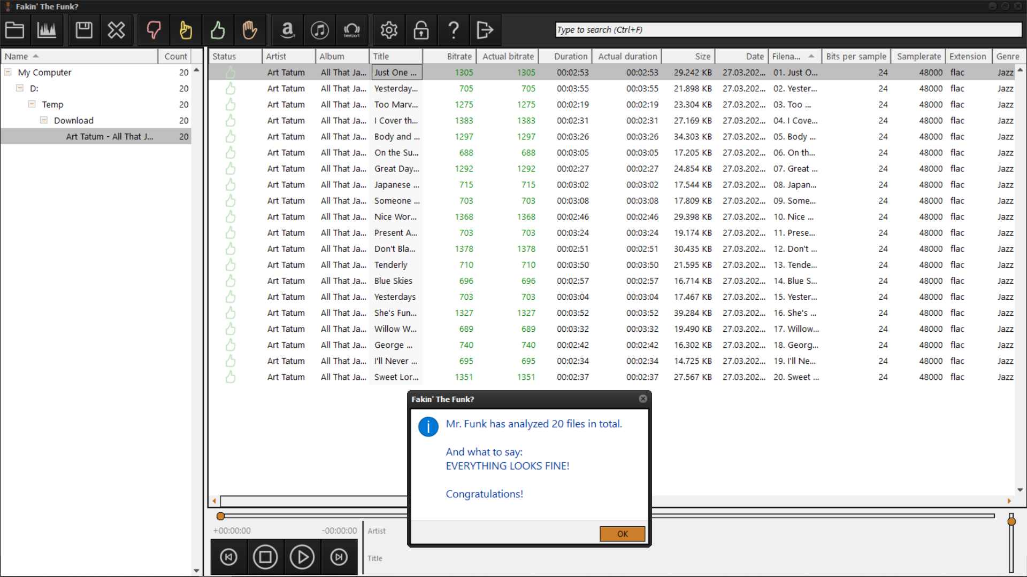1027x577 pixels.
Task: Click bitrate value 1383
Action: coord(464,120)
